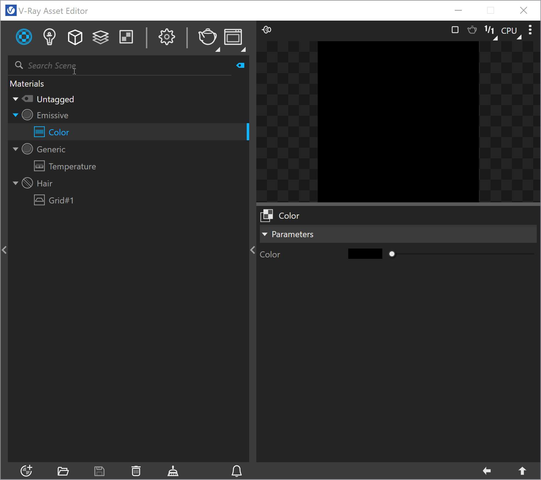This screenshot has width=541, height=480.
Task: Click the small teapot preview render icon
Action: (x=472, y=30)
